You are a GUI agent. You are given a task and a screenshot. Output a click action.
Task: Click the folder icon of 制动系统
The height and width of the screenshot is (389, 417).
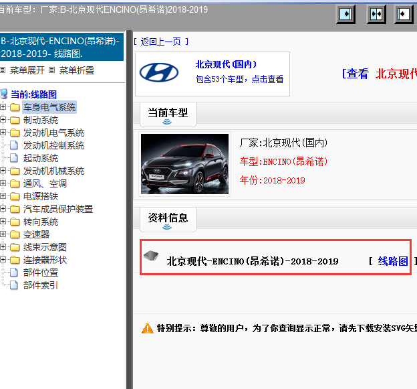pos(15,120)
